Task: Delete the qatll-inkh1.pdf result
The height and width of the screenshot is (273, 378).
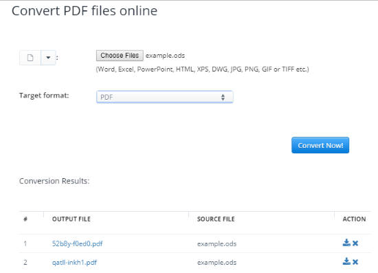Action: pos(355,262)
